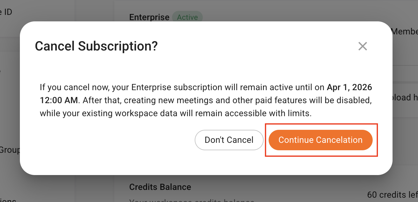Click the workspace credits balance description

point(192,200)
